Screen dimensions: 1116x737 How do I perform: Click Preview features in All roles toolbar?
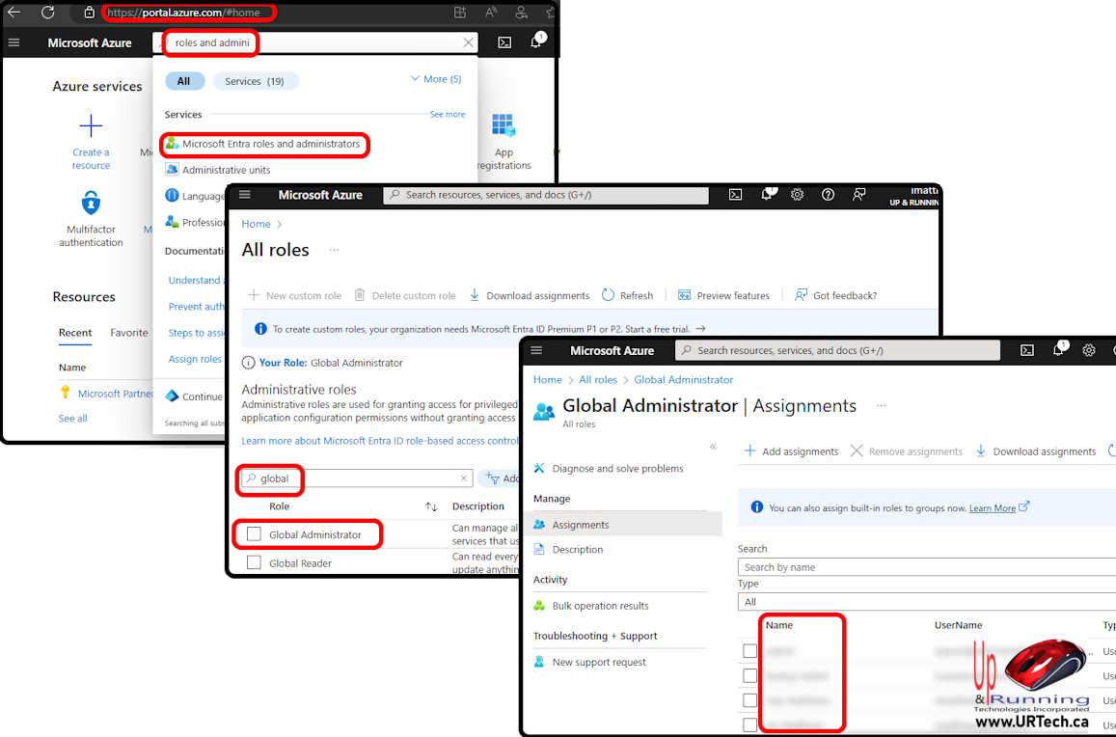(x=723, y=295)
